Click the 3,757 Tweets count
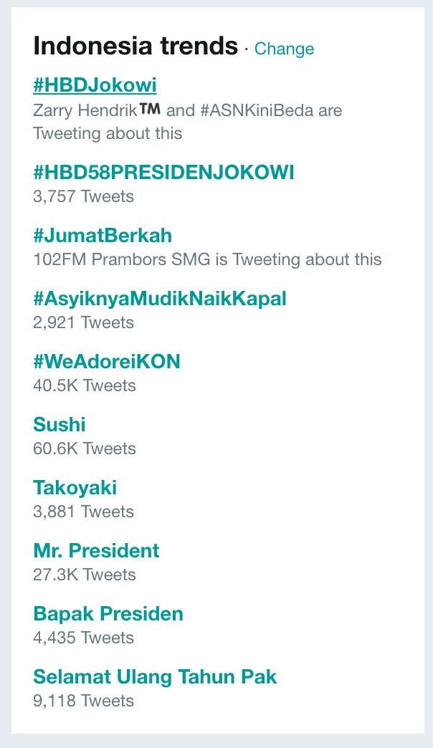 [x=83, y=196]
